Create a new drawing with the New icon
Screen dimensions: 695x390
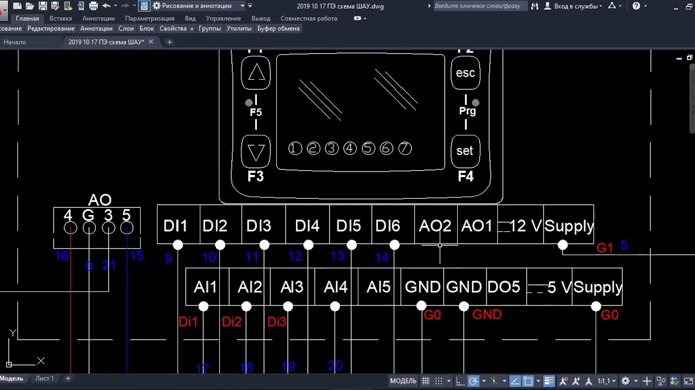17,6
